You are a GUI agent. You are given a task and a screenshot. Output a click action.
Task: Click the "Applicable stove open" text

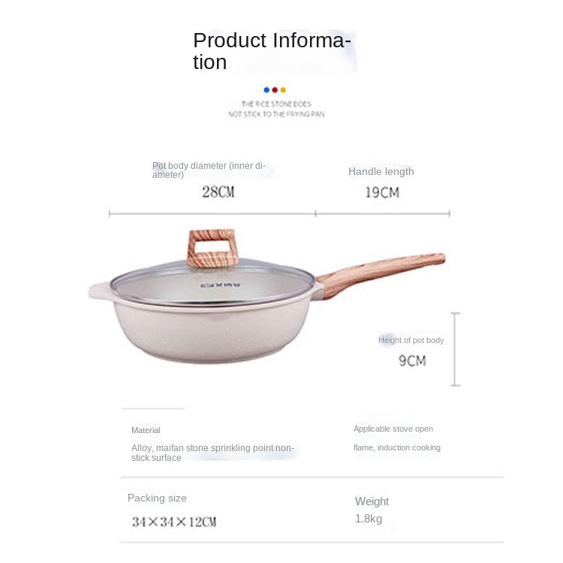pos(393,429)
